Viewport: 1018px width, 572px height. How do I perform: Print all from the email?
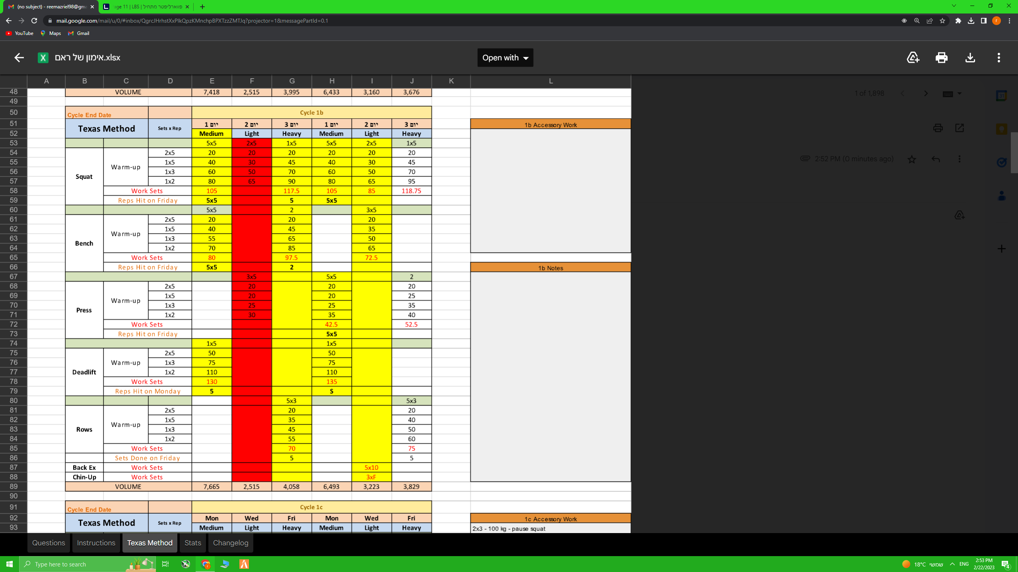coord(938,128)
